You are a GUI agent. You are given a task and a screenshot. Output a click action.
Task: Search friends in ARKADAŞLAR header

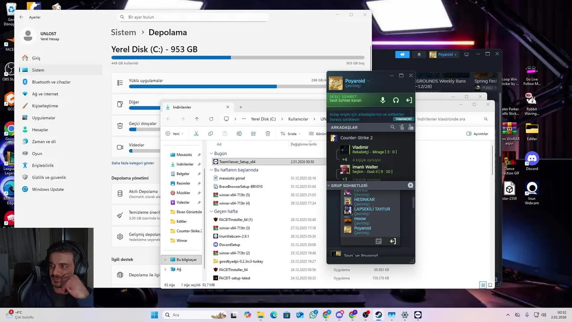(393, 127)
